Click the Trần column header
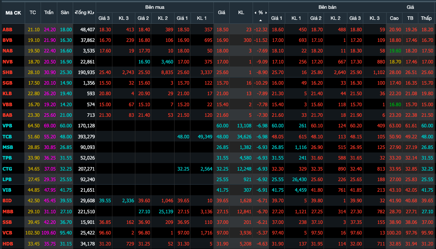 pos(49,13)
